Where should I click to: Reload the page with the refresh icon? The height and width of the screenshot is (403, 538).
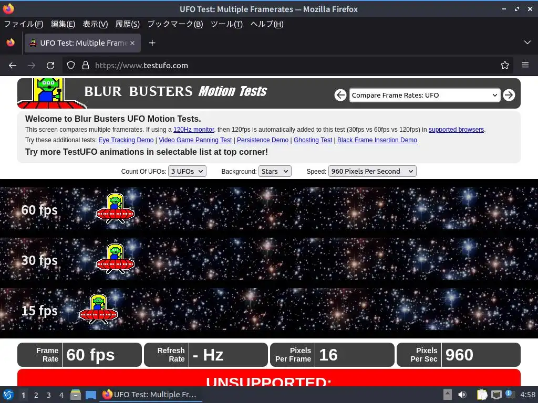[x=50, y=66]
